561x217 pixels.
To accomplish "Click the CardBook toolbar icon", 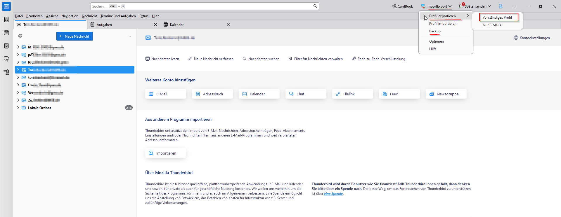I will pos(402,6).
